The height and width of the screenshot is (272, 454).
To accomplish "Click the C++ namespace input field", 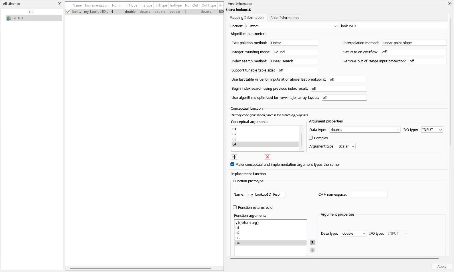I will pyautogui.click(x=369, y=194).
